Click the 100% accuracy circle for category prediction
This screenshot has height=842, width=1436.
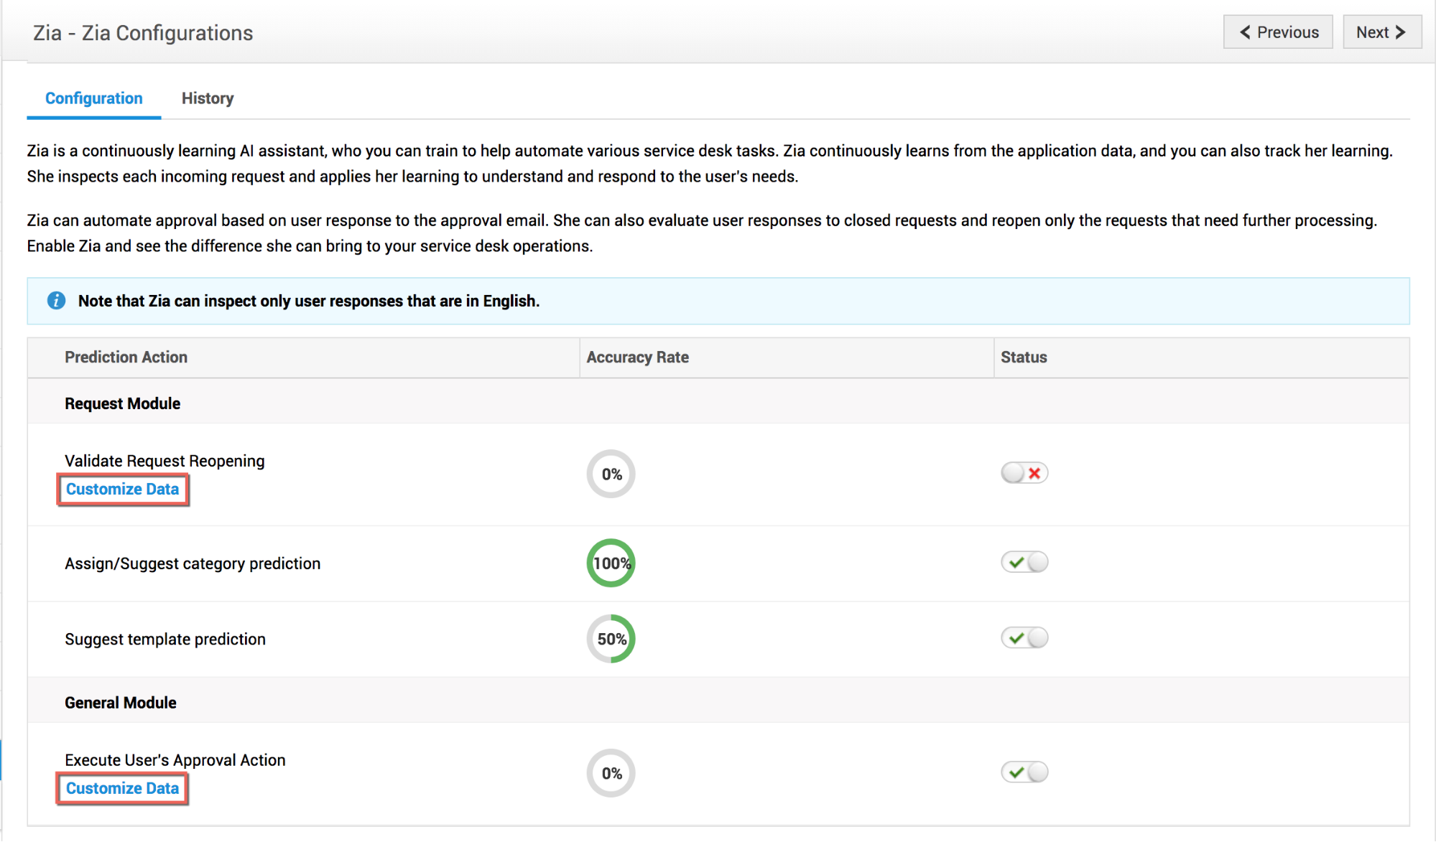pyautogui.click(x=611, y=563)
